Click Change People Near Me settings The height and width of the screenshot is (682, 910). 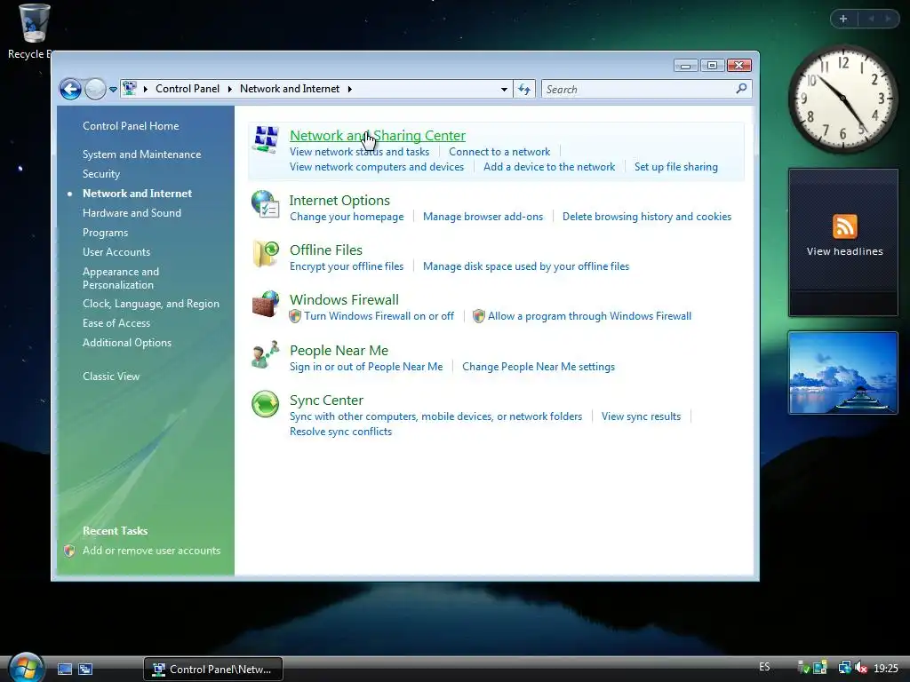(x=538, y=367)
